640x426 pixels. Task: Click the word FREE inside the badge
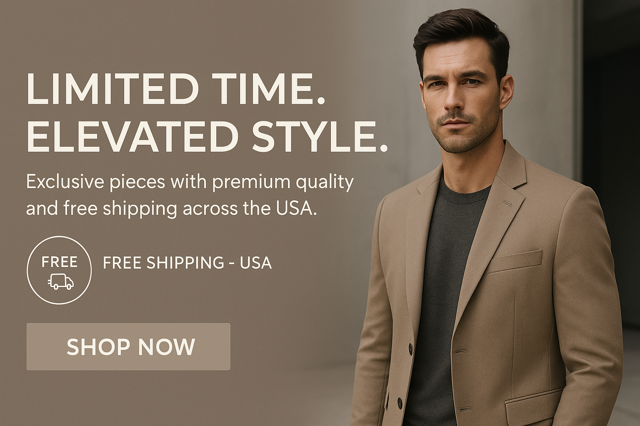[x=60, y=262]
